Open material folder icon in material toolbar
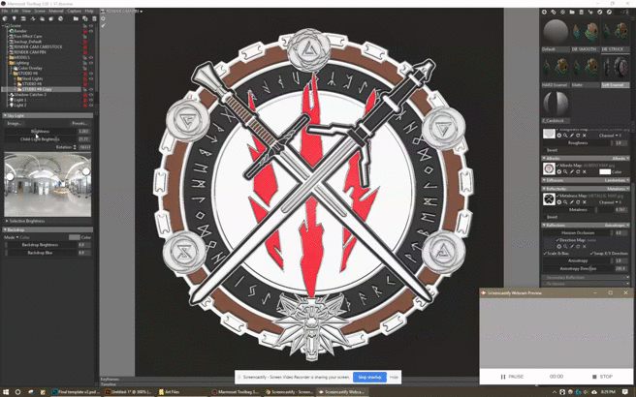636x397 pixels. [572, 13]
